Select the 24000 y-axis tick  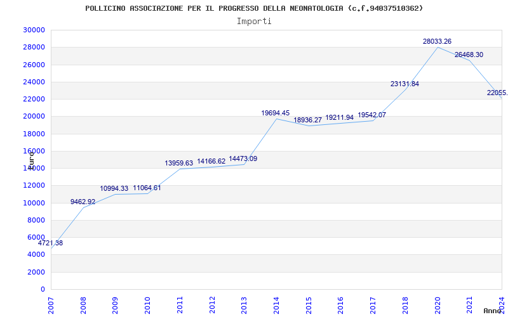pyautogui.click(x=34, y=82)
